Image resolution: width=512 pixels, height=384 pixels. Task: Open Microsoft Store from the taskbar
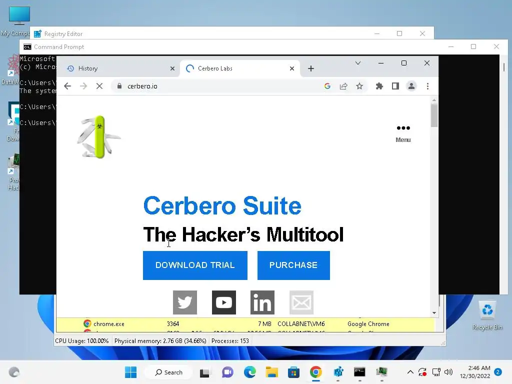pyautogui.click(x=293, y=372)
